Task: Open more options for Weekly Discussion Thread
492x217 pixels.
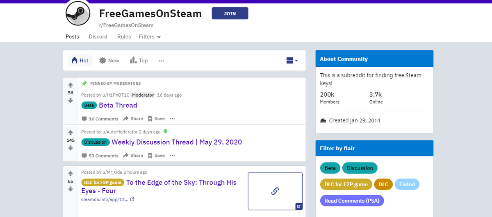Action: (172, 156)
